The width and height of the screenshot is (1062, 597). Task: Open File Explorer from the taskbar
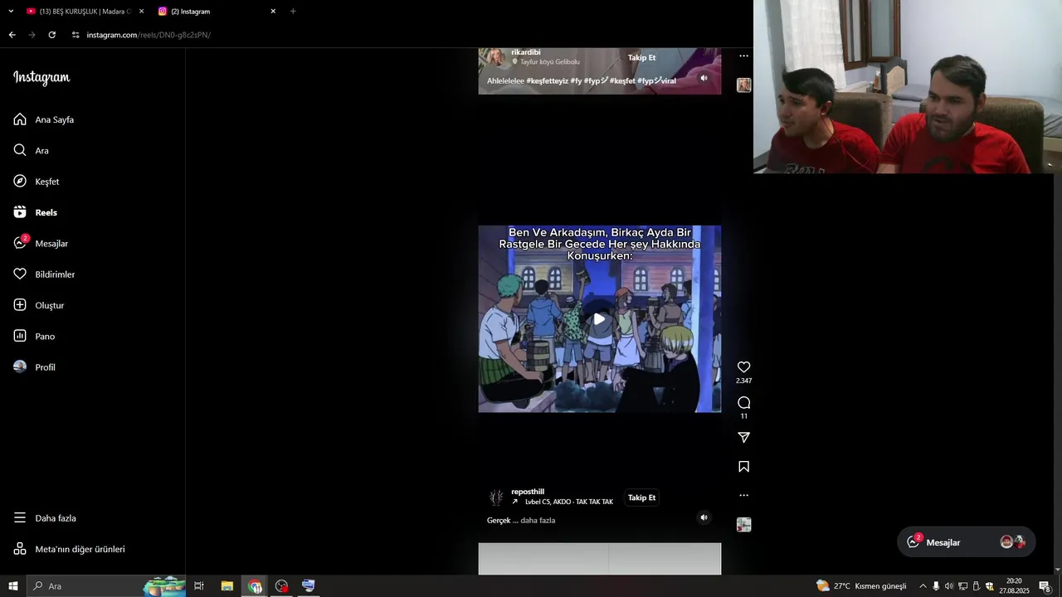pyautogui.click(x=227, y=586)
